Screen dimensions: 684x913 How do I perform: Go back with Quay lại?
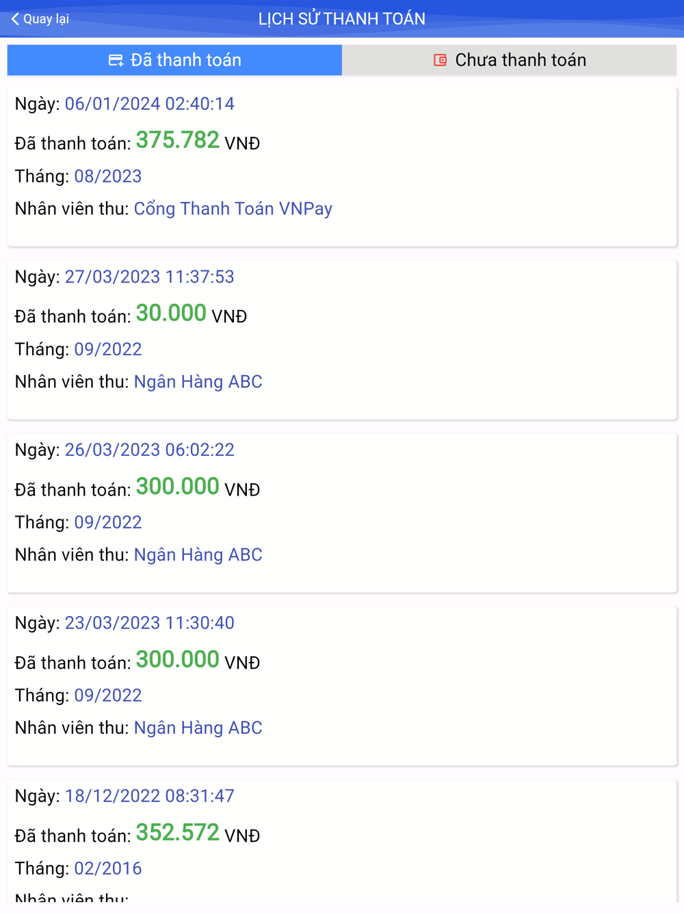[x=41, y=19]
